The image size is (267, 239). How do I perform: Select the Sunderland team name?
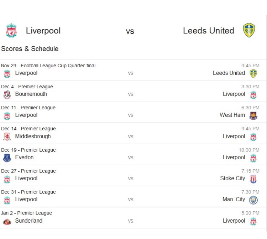[x=28, y=220]
